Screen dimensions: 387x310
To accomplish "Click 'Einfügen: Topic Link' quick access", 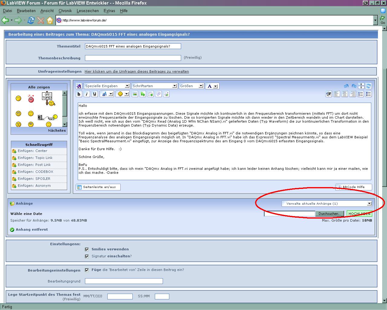I will [x=35, y=158].
